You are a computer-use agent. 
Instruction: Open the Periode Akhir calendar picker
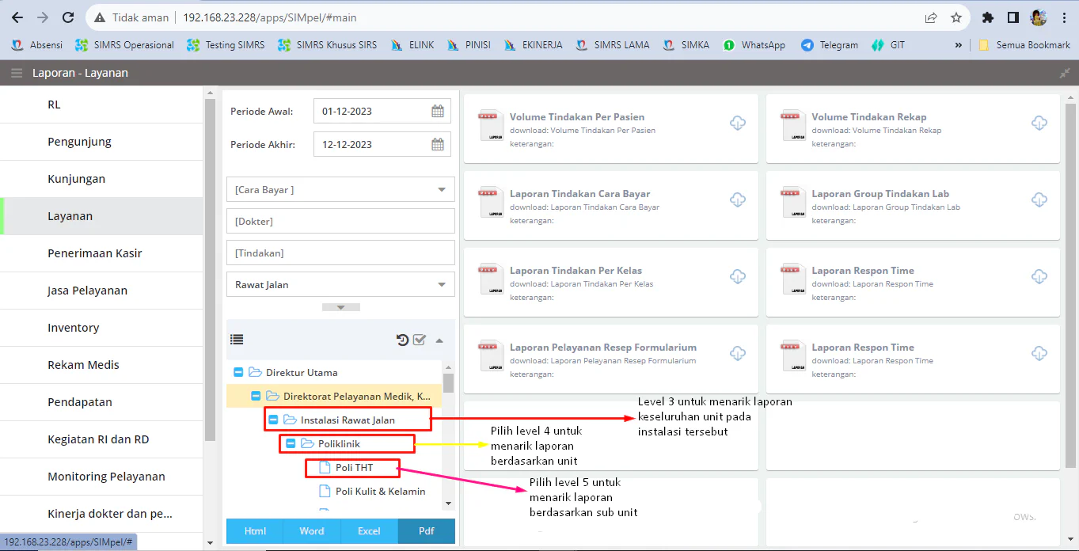point(438,144)
